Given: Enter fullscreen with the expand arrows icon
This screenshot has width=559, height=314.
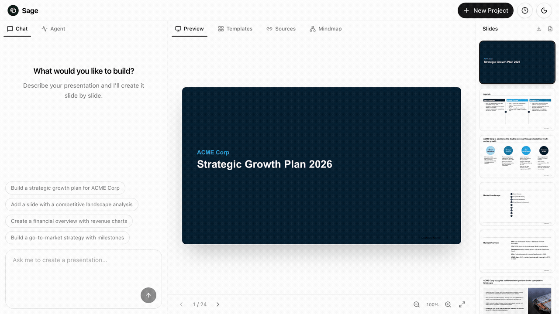Looking at the screenshot, I should (462, 304).
